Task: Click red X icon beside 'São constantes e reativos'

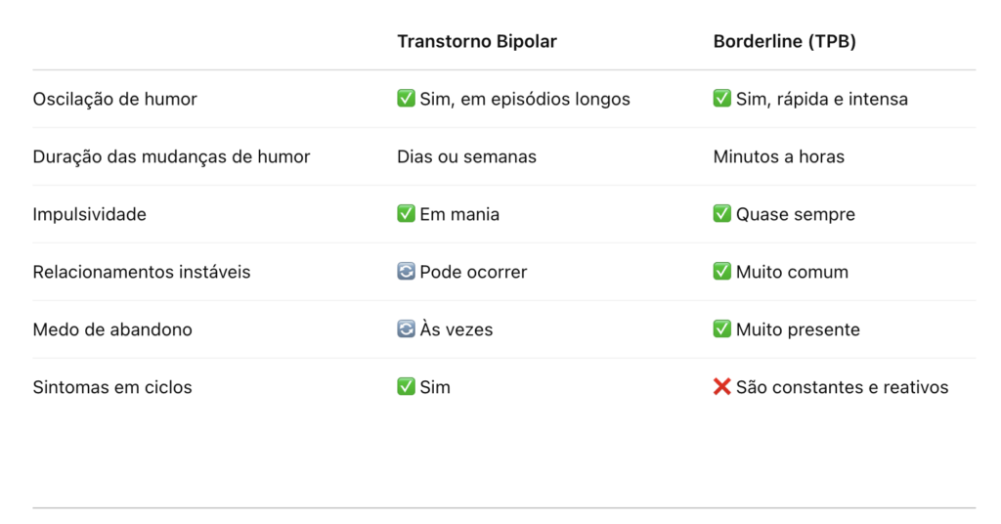Action: [x=722, y=386]
